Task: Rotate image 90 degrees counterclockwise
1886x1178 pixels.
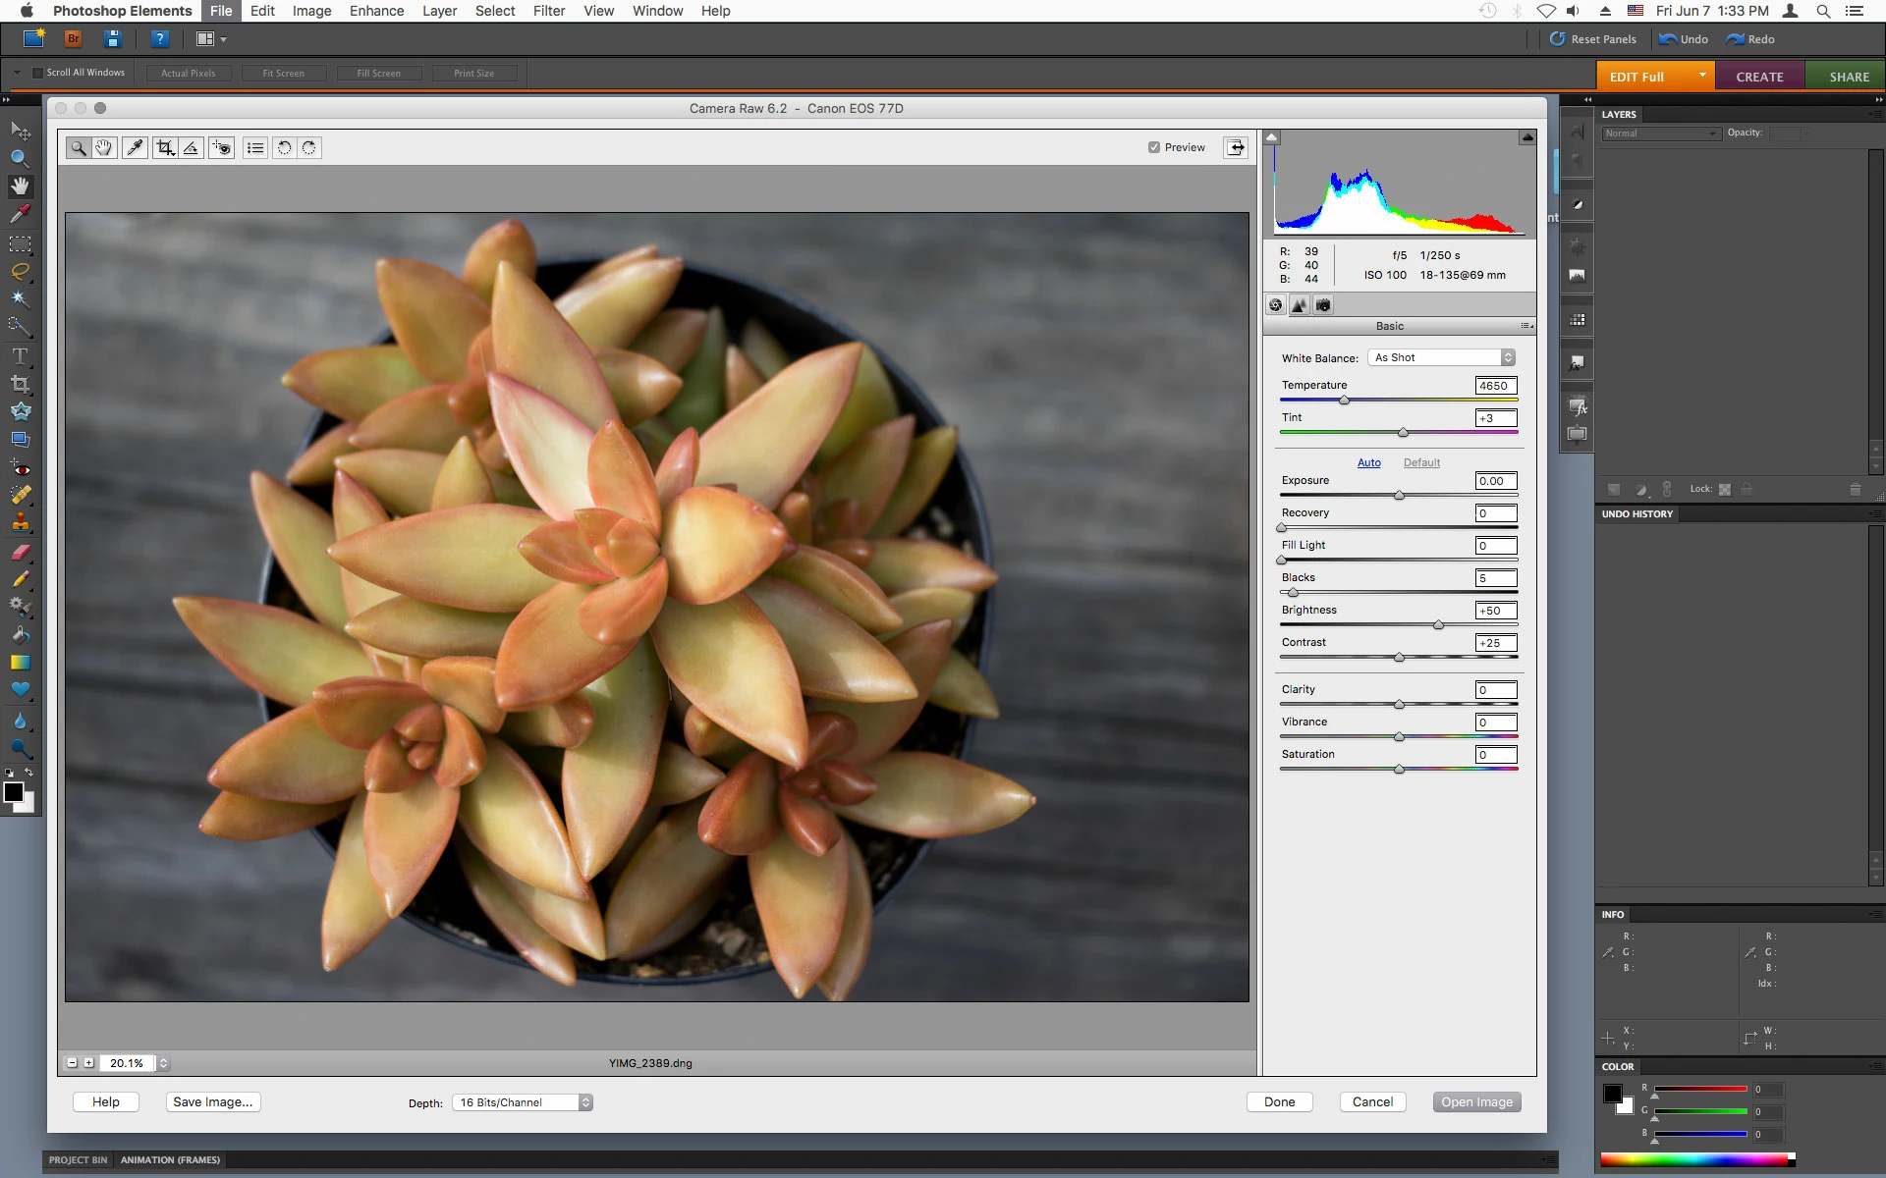Action: point(284,148)
